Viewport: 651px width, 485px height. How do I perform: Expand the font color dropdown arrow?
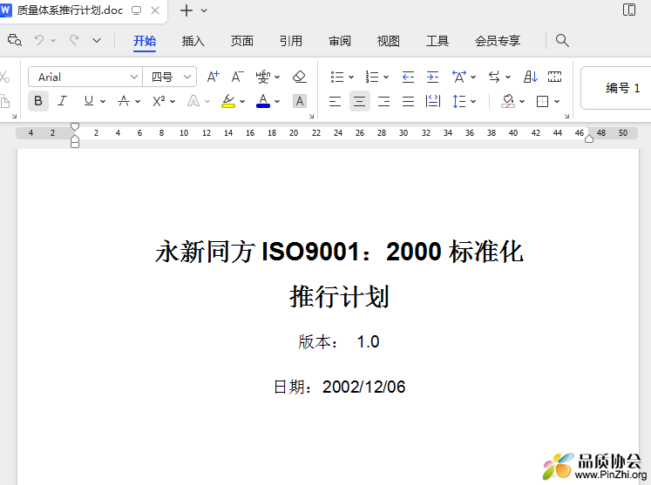pos(277,102)
